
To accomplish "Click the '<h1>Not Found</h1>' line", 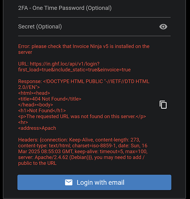I will (x=42, y=111).
